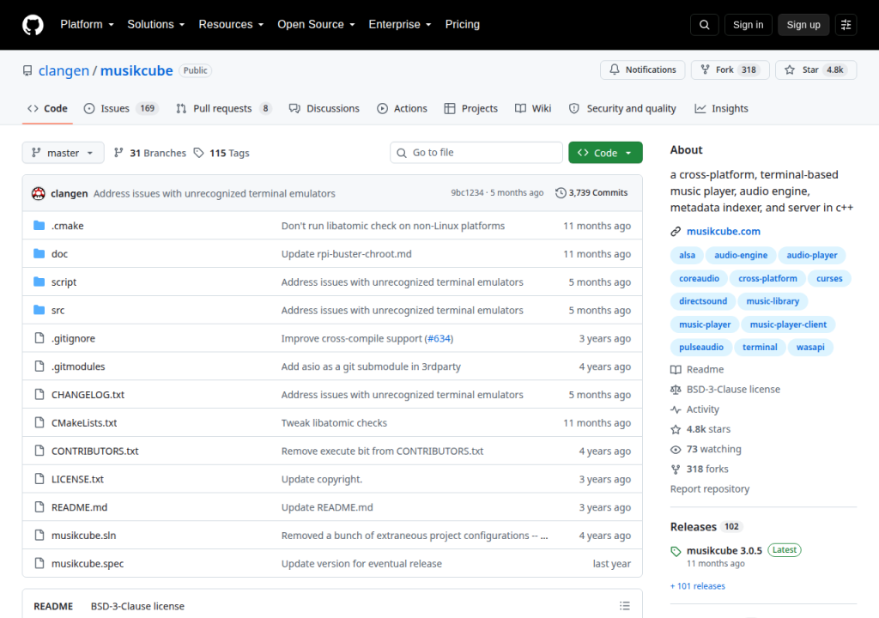This screenshot has height=618, width=879.
Task: Click the .cmake folder icon
Action: point(39,226)
